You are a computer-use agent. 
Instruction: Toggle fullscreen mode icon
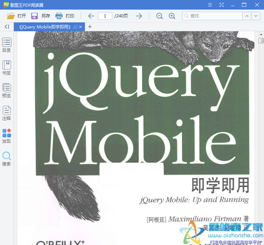(x=221, y=5)
